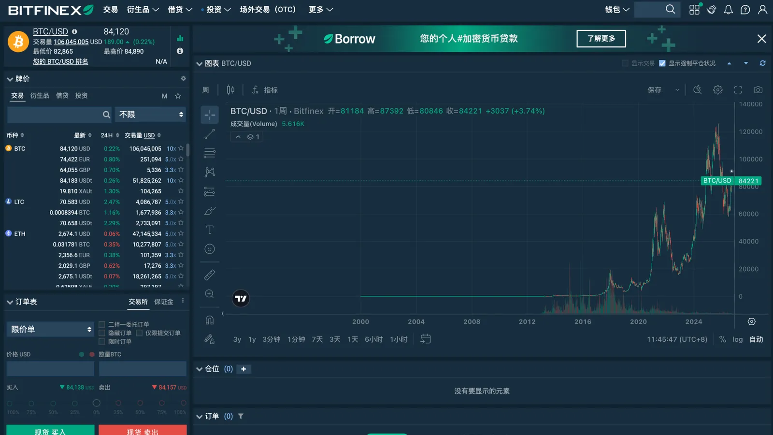Screen dimensions: 773x435
Task: Click the 价格 USD input field
Action: click(50, 369)
